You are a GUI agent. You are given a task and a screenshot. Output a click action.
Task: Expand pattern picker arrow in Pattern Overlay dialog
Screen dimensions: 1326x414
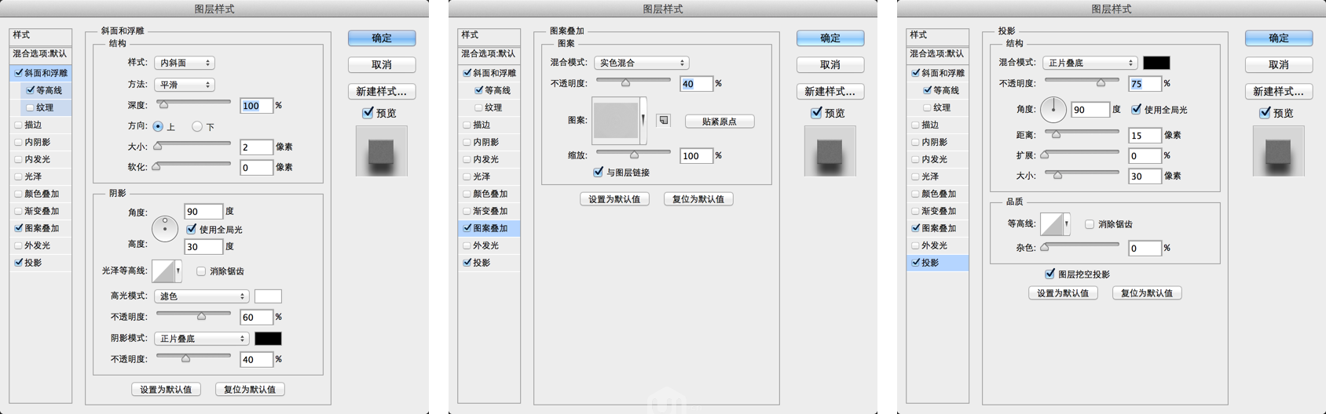tap(643, 121)
